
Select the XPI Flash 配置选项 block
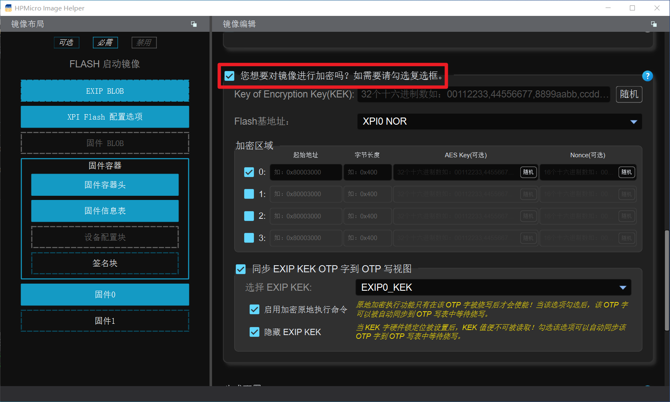tap(105, 117)
